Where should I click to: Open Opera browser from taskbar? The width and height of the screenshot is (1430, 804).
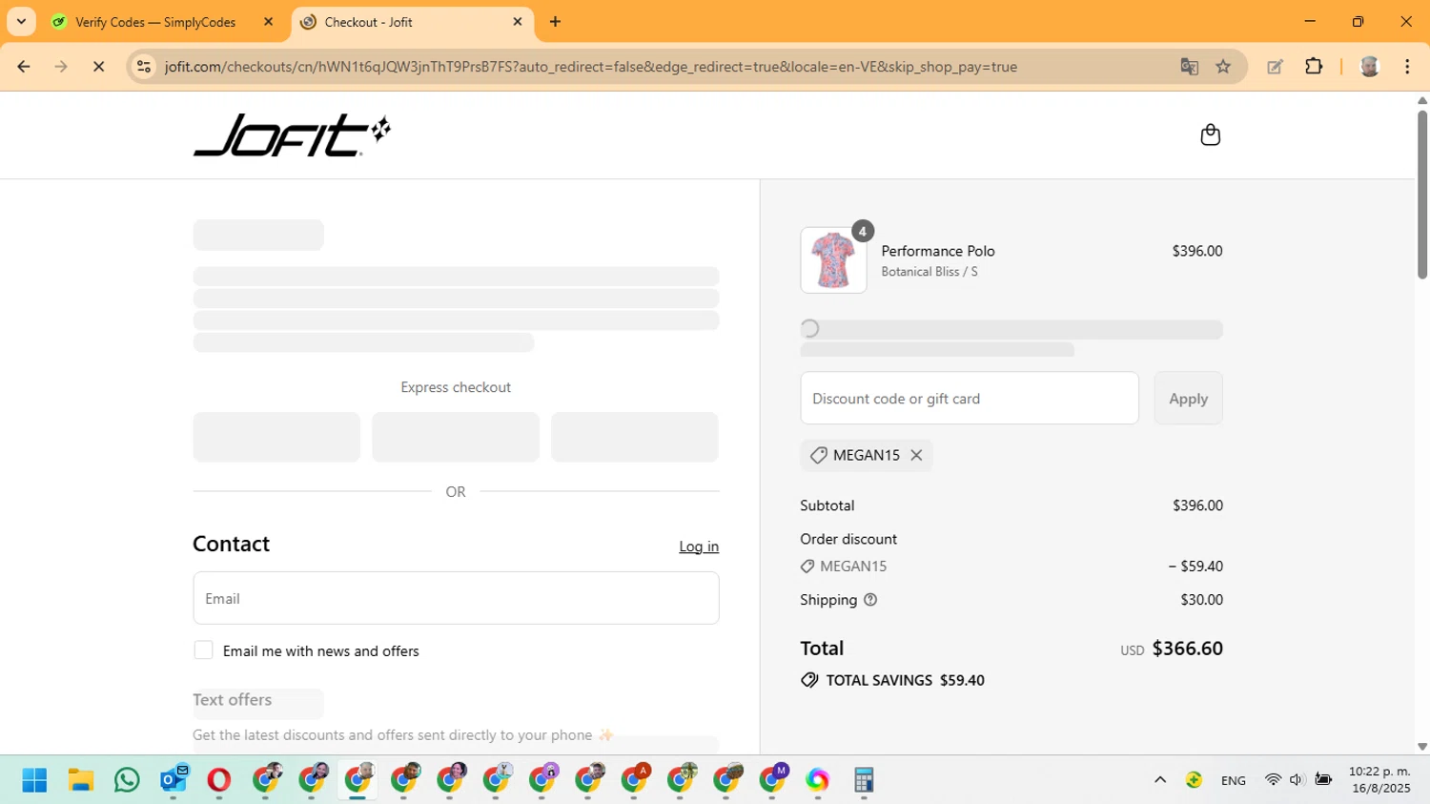[219, 780]
